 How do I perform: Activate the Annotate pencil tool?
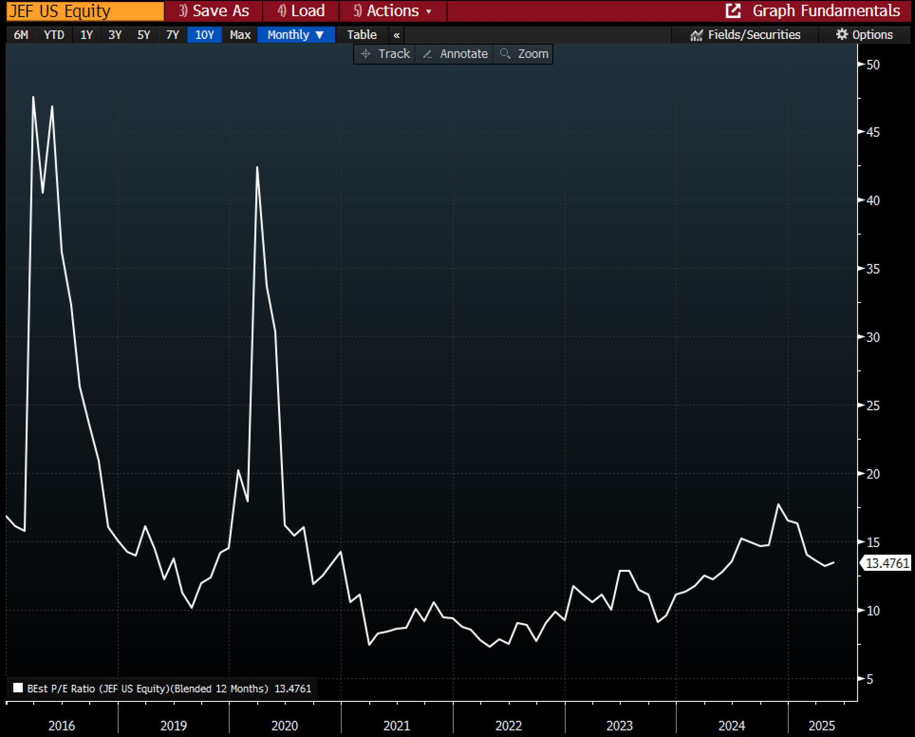[x=455, y=54]
